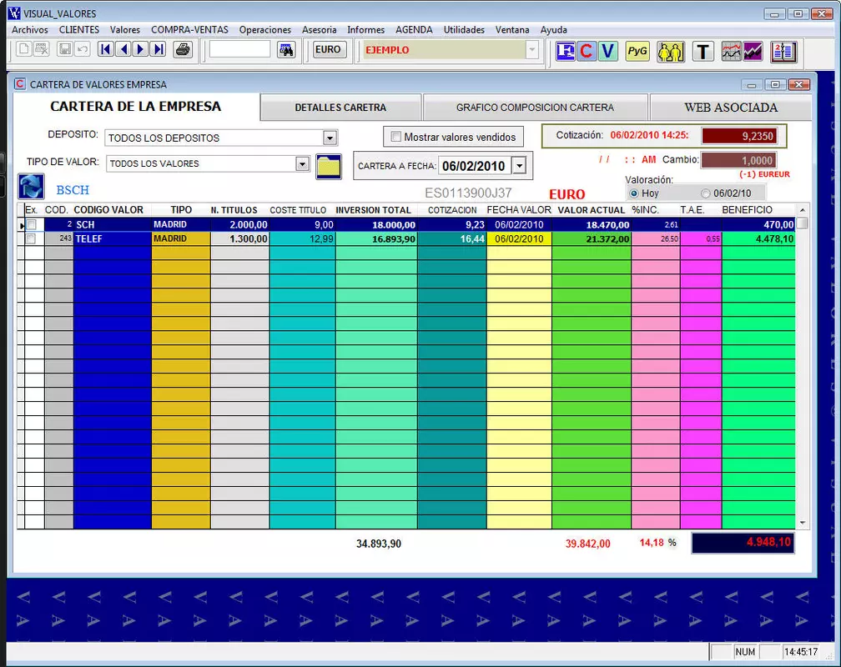Click the black T toolbar icon
This screenshot has height=667, width=841.
[703, 52]
